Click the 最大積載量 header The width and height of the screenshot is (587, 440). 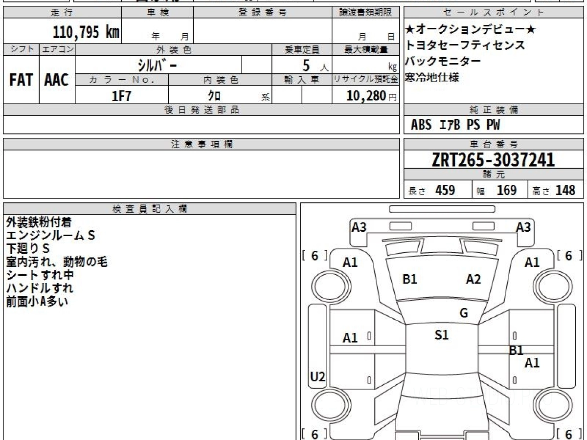[x=365, y=49]
